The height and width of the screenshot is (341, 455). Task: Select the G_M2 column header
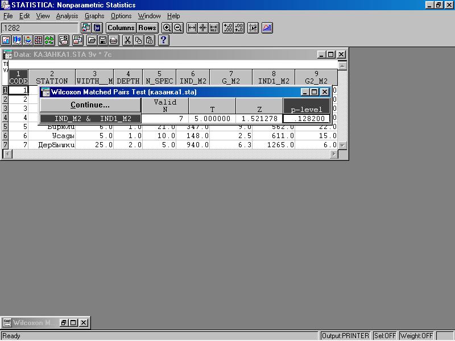click(231, 77)
